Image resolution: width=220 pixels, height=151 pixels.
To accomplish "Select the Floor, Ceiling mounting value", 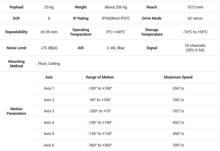I will tap(49, 64).
